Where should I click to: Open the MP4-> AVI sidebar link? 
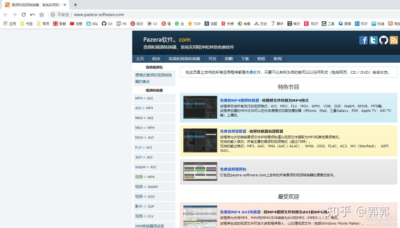tap(154, 98)
